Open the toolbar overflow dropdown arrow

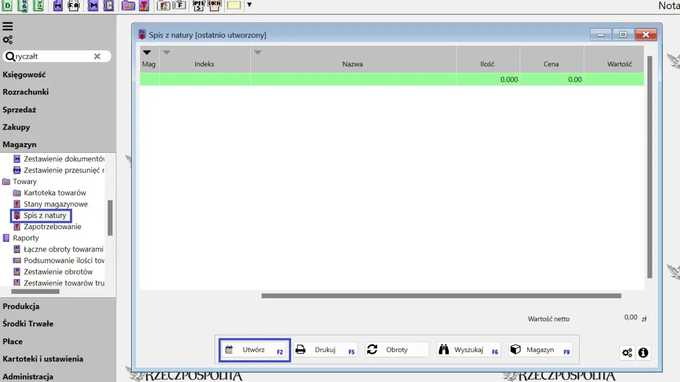tap(249, 5)
